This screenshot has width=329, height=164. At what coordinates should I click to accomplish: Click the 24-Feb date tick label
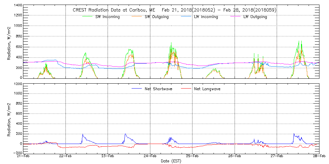(x=150, y=156)
